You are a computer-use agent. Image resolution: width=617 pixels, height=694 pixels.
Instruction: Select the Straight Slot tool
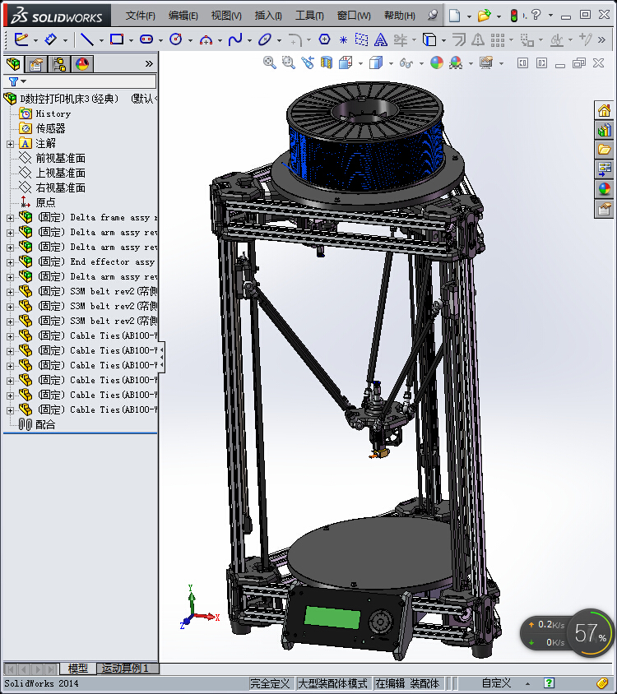click(146, 39)
